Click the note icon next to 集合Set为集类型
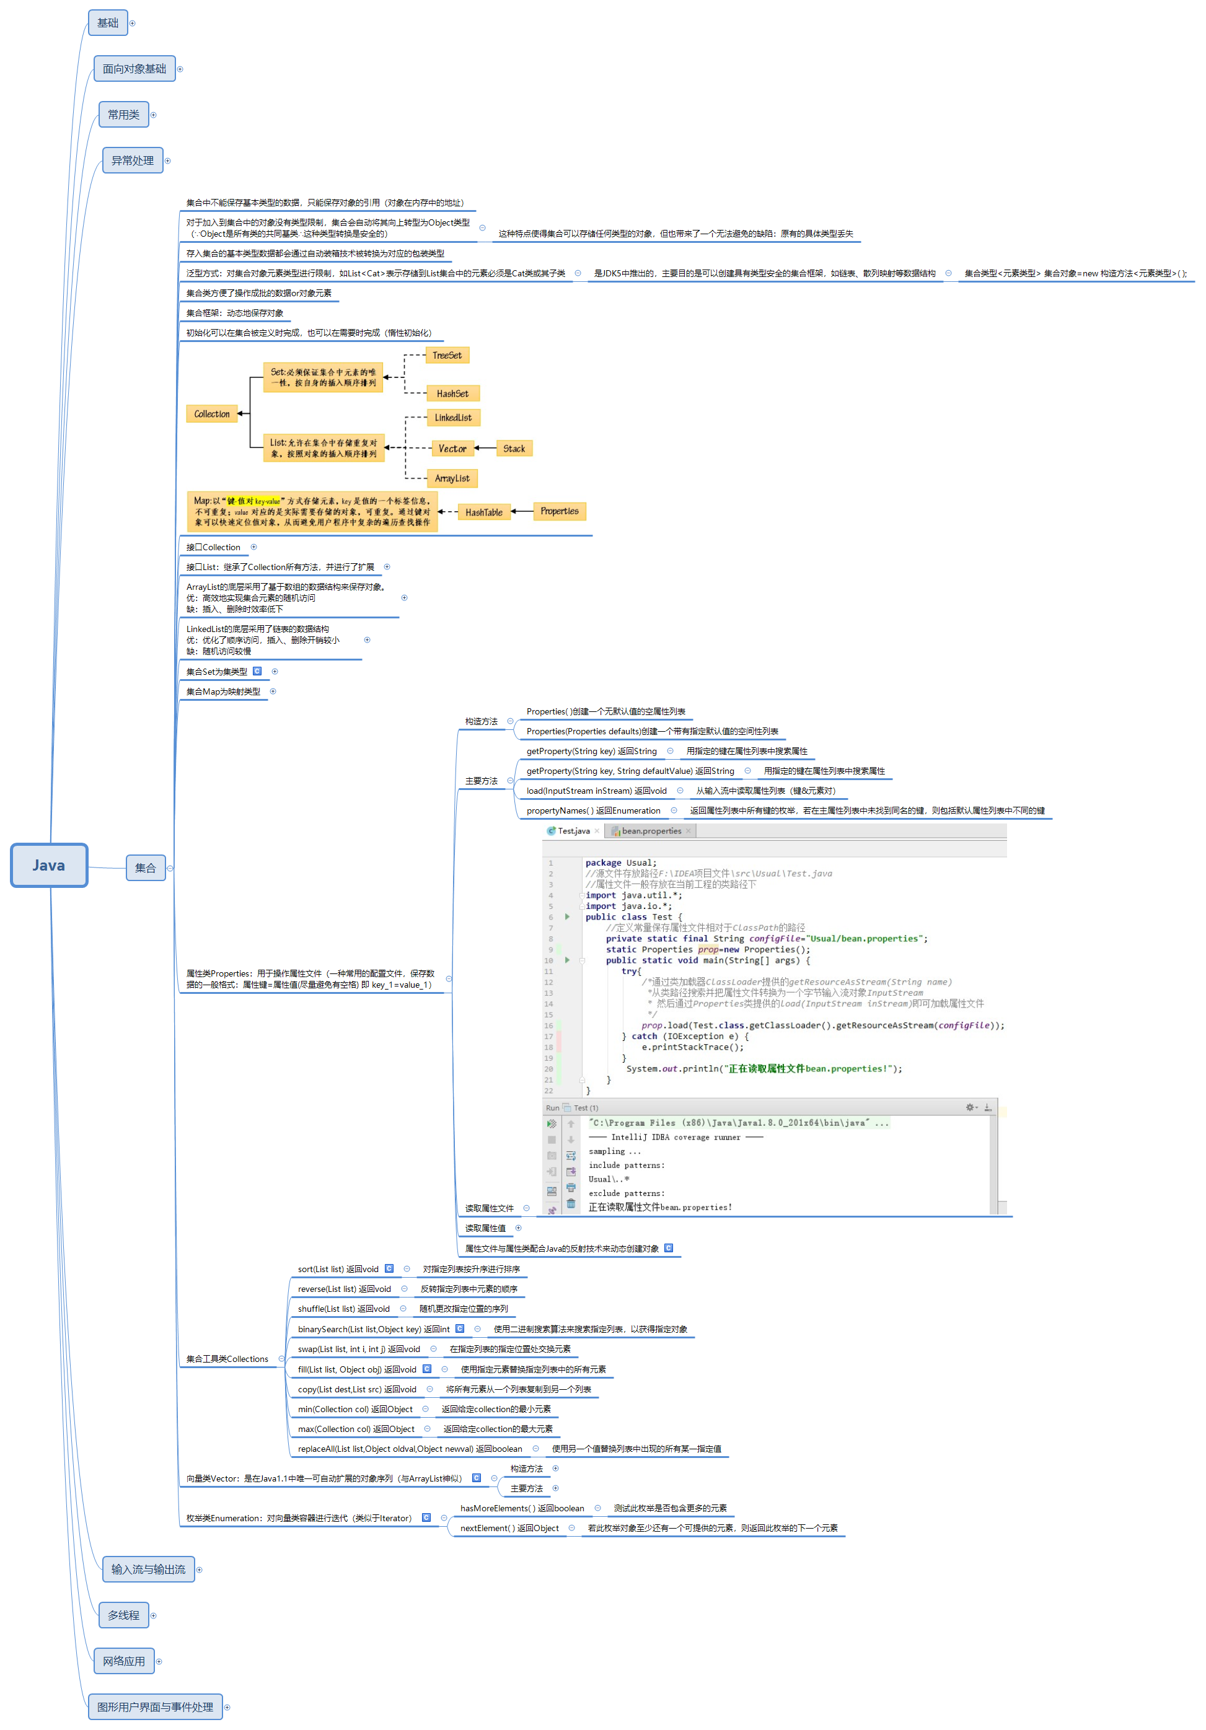 tap(257, 671)
